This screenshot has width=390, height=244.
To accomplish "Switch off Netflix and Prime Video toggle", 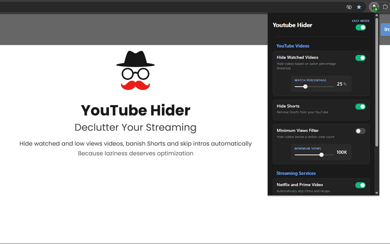I will coord(360,185).
